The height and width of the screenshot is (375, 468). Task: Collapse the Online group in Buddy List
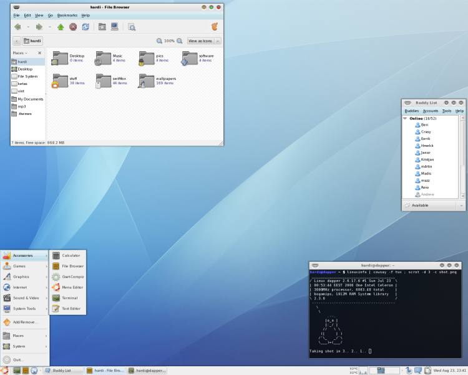406,118
